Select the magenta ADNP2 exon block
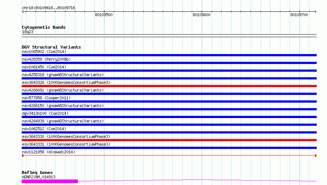The image size is (327, 185). (x=50, y=181)
